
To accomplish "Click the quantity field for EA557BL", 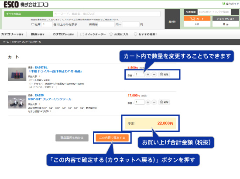I will (140, 74).
